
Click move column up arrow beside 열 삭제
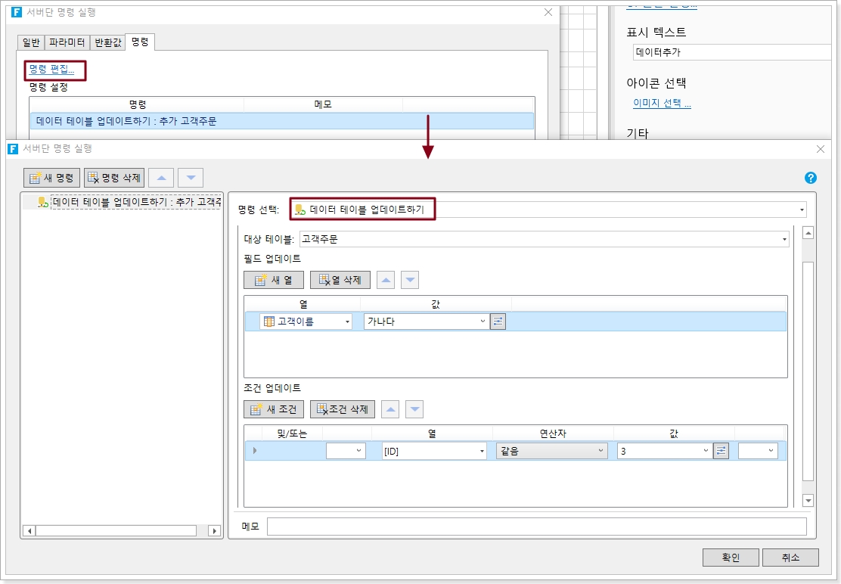coord(386,280)
